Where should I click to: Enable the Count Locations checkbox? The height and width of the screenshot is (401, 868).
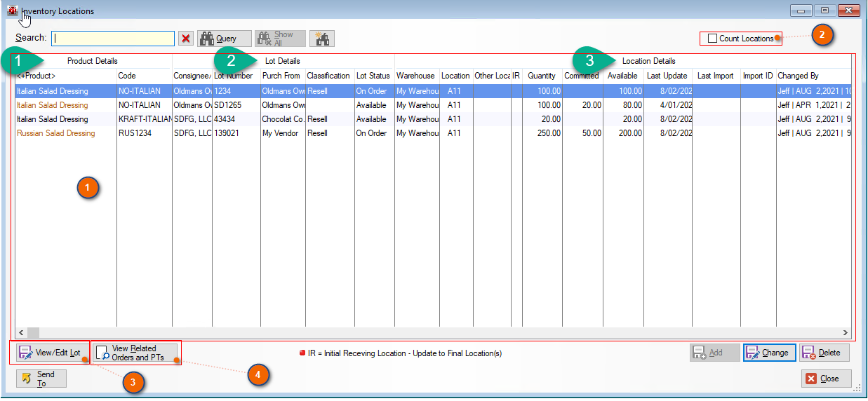[712, 39]
